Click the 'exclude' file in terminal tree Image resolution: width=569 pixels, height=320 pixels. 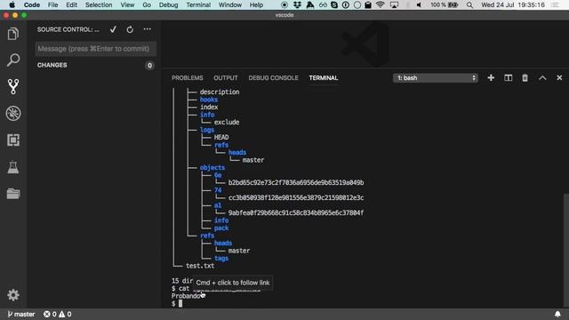click(227, 123)
